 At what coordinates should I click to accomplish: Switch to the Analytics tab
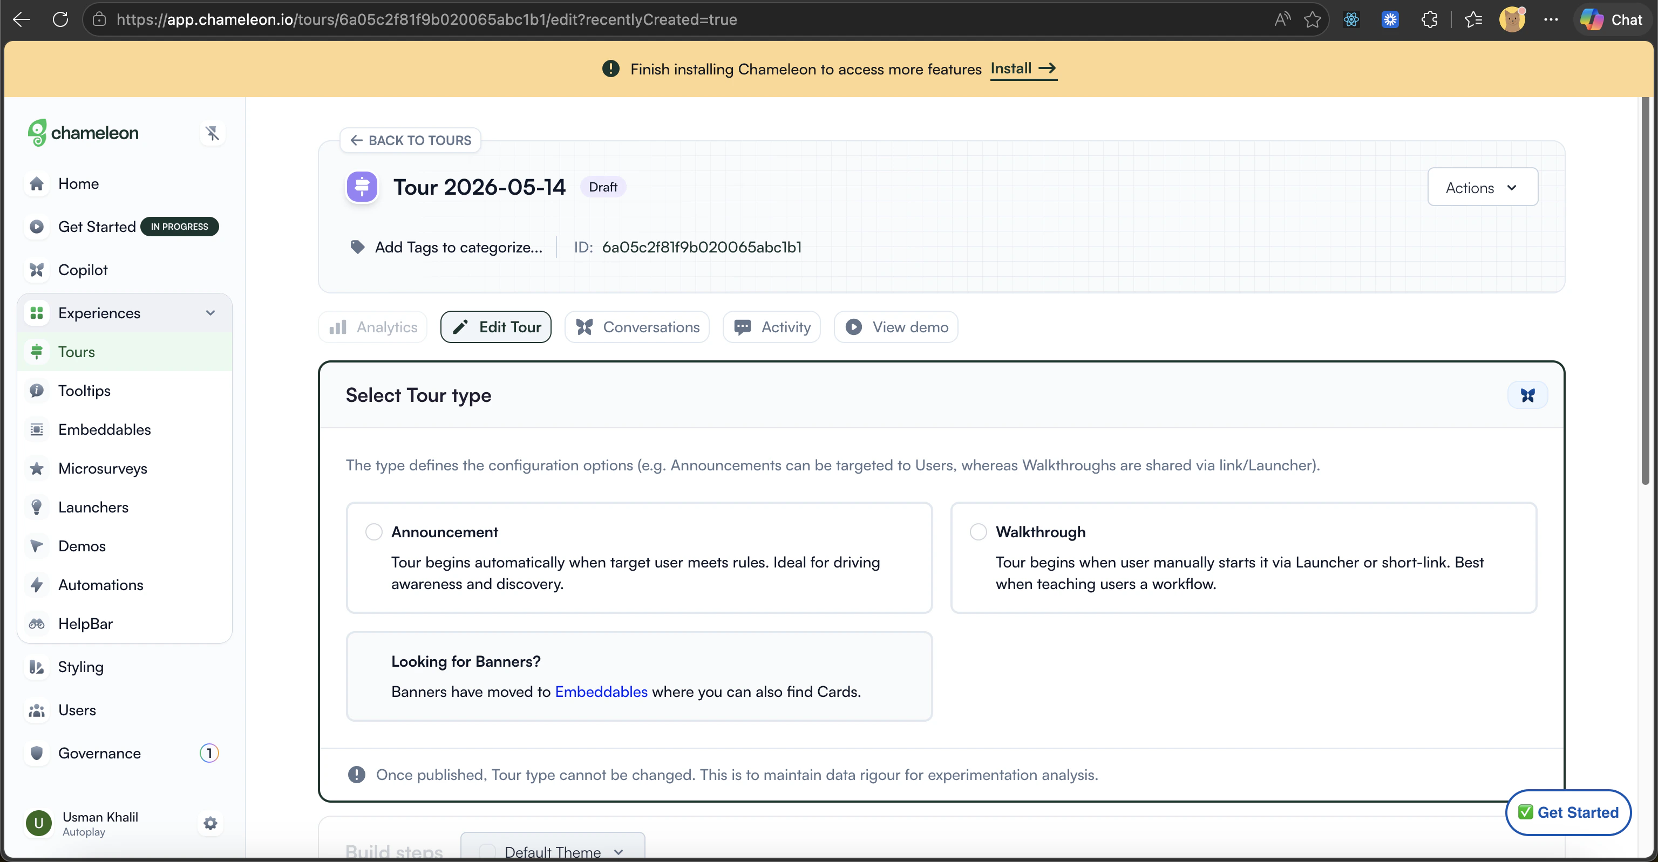point(372,327)
